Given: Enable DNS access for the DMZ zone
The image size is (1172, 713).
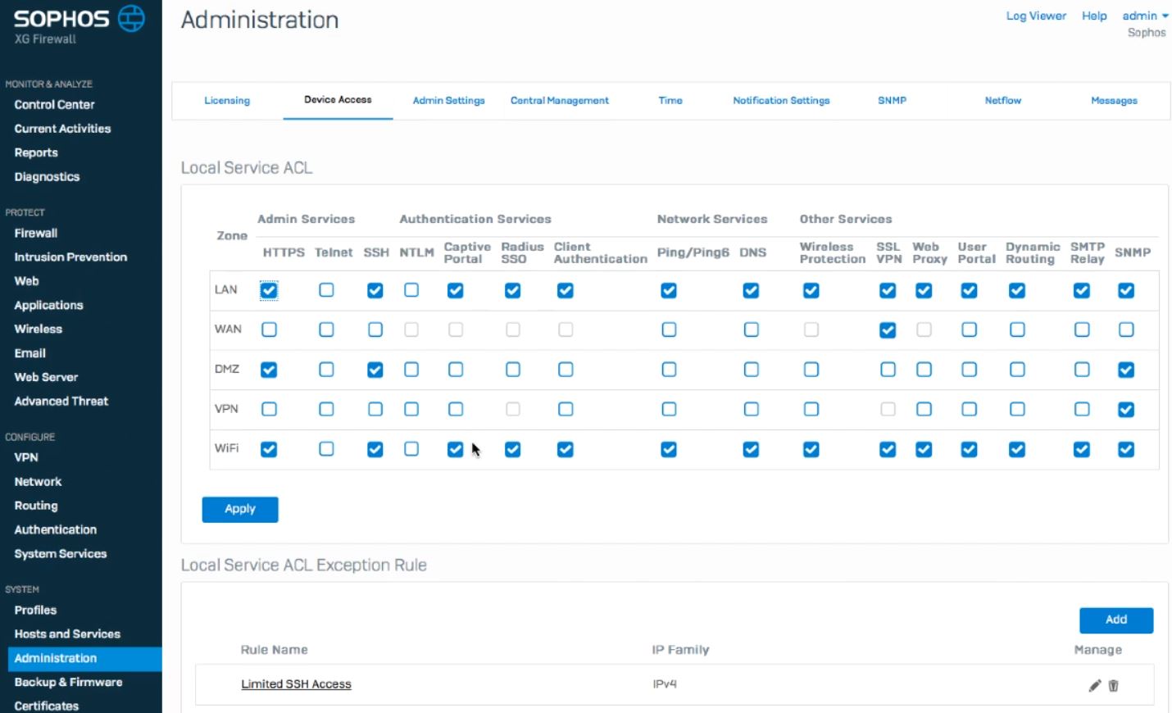Looking at the screenshot, I should [751, 370].
